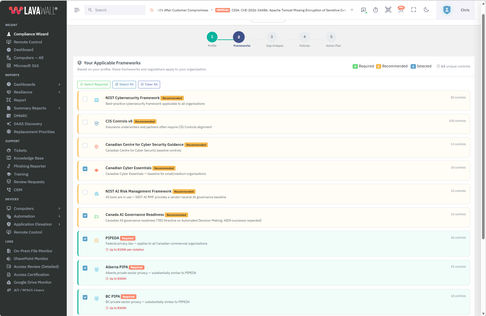486x316 pixels.
Task: Click the Compliance Wizard sidebar icon
Action: [9, 34]
